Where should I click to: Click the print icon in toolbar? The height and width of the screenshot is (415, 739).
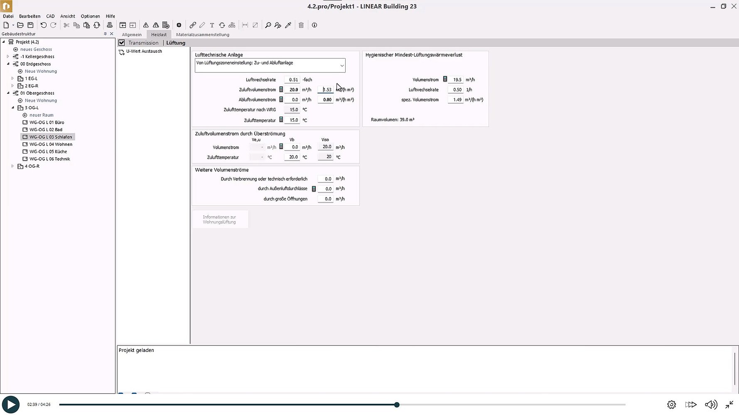tap(110, 25)
